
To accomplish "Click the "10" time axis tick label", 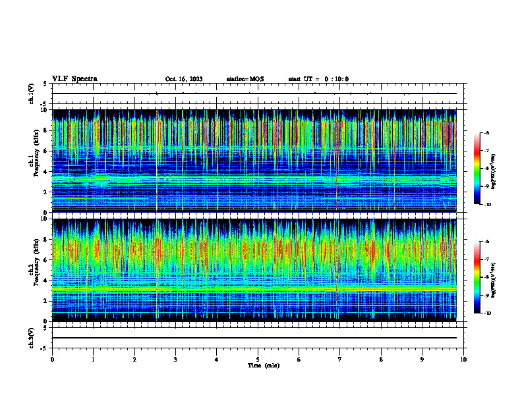I will 463,360.
